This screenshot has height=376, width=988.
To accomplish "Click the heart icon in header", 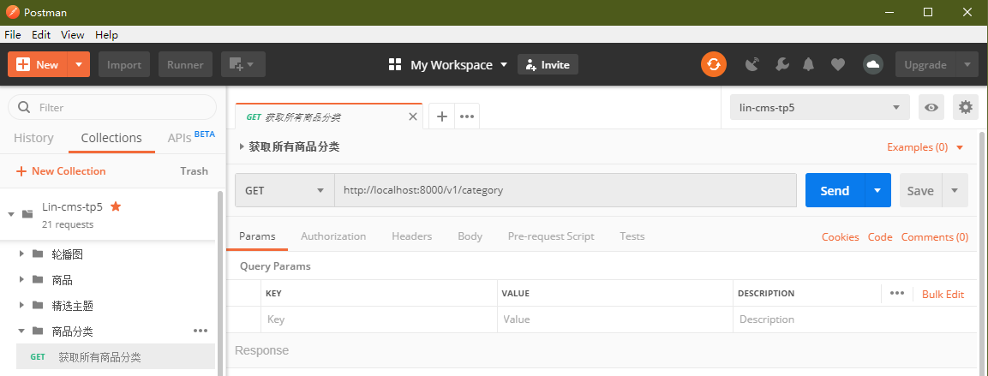I will [x=838, y=64].
